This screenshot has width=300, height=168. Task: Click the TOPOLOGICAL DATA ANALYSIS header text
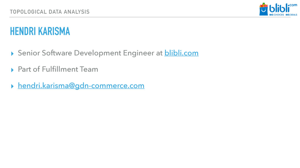tap(50, 12)
